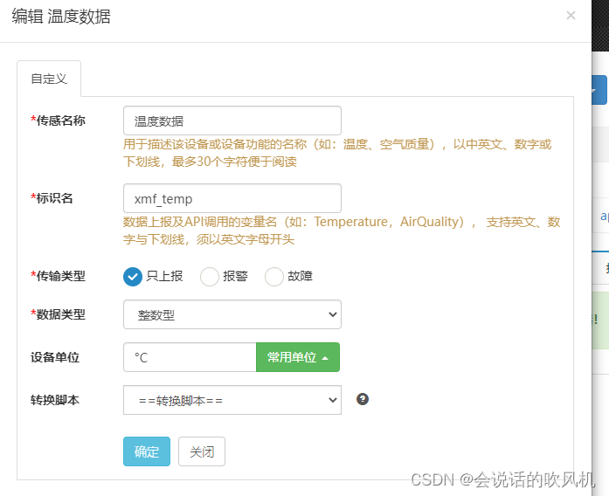Select the 只上报 radio option
This screenshot has width=609, height=496.
(x=133, y=276)
